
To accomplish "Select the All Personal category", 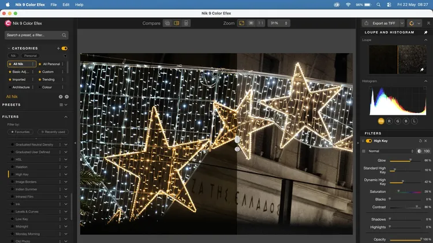I will (51, 64).
